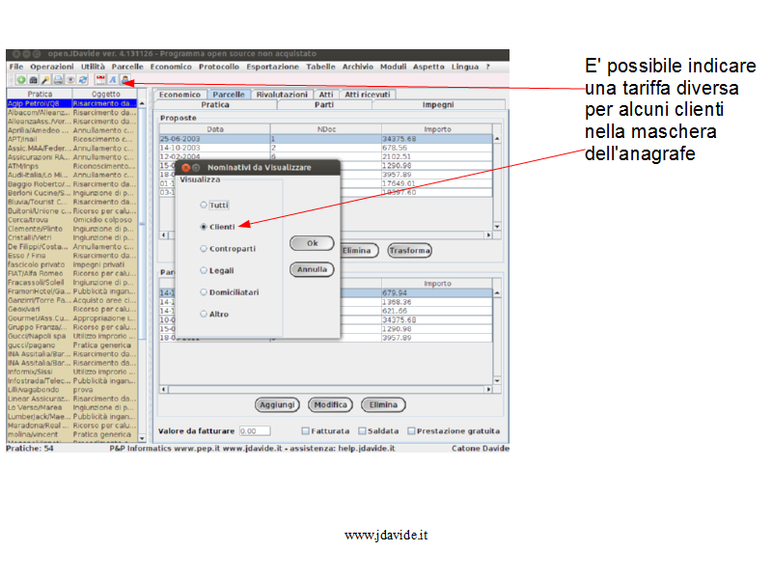The height and width of the screenshot is (579, 772).
Task: Open the File menu
Action: [x=16, y=67]
